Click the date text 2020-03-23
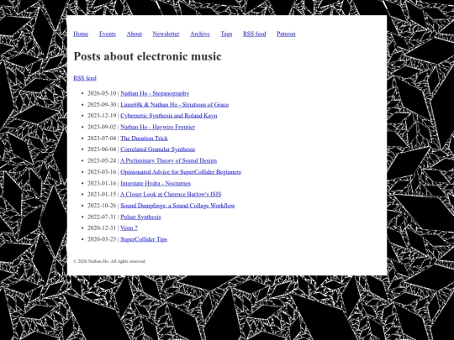Screen dimensions: 454x340 [102, 239]
